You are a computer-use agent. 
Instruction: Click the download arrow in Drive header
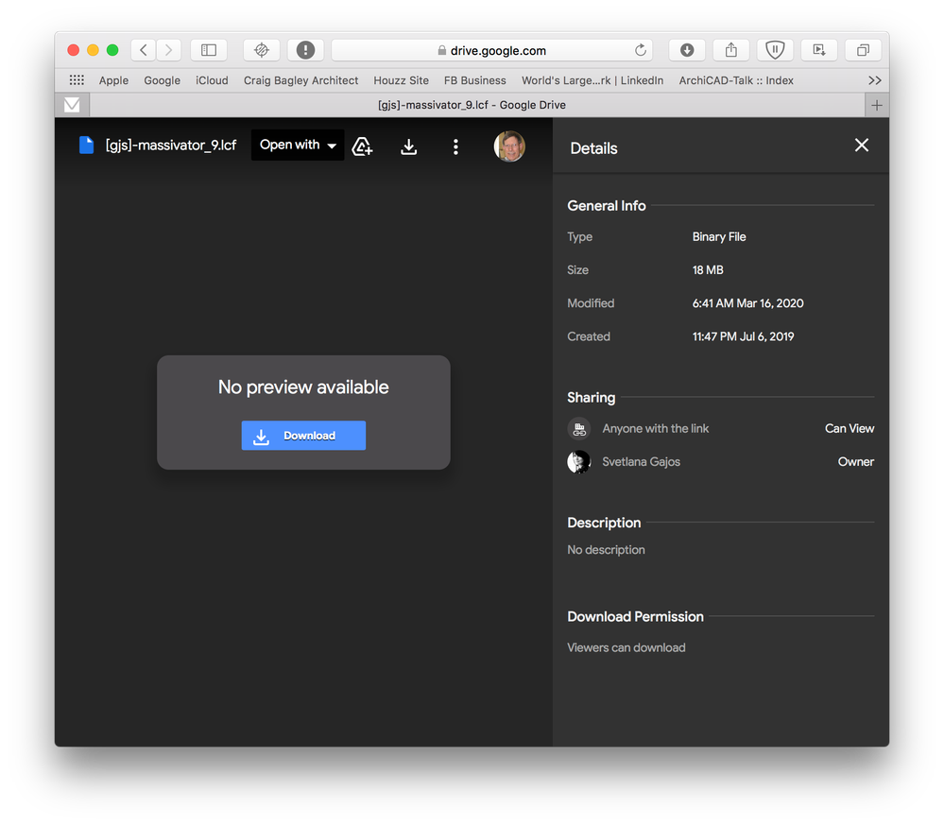(x=409, y=146)
